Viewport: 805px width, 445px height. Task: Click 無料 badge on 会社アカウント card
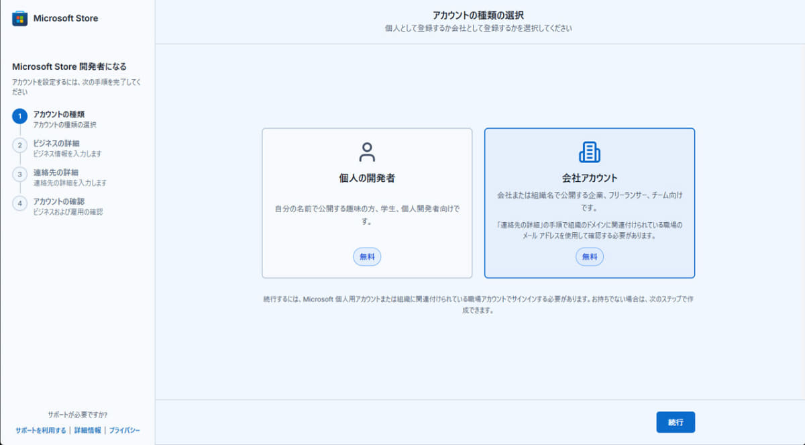[x=590, y=256]
